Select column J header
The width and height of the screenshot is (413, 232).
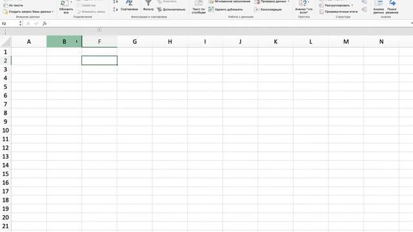(x=240, y=41)
